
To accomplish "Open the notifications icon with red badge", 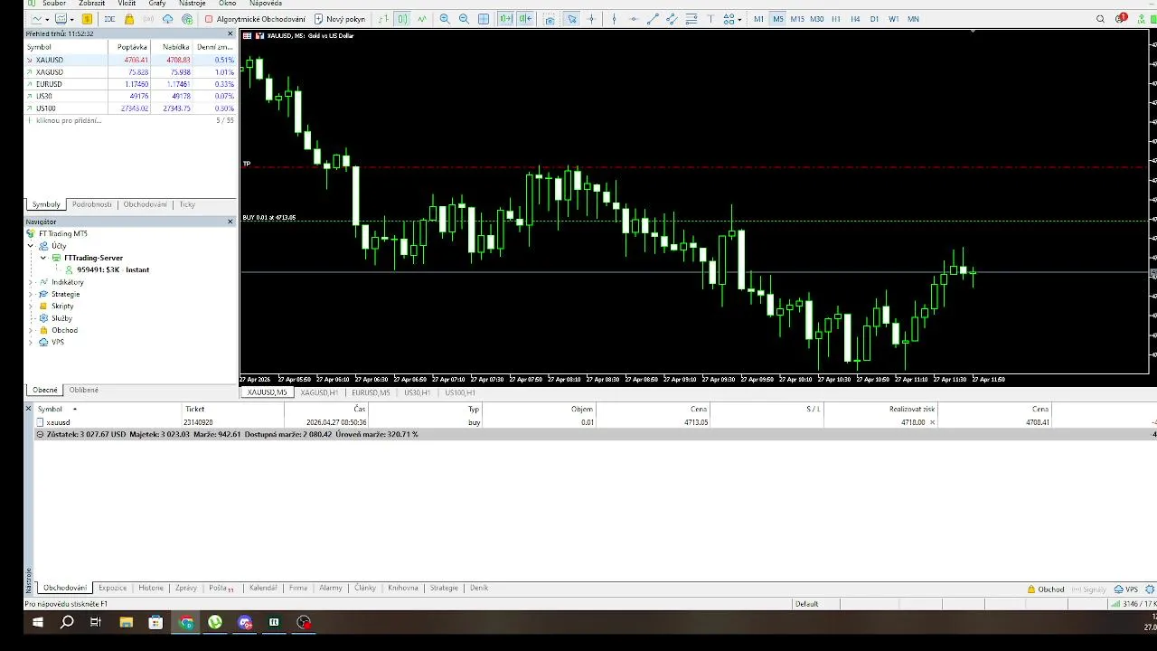I will click(1121, 19).
